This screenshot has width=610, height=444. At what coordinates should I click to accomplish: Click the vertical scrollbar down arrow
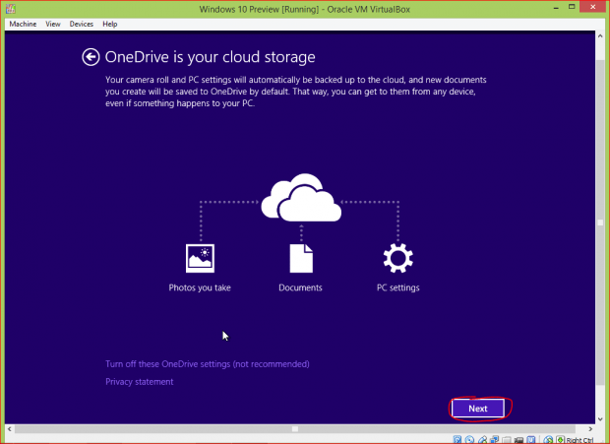pyautogui.click(x=600, y=419)
